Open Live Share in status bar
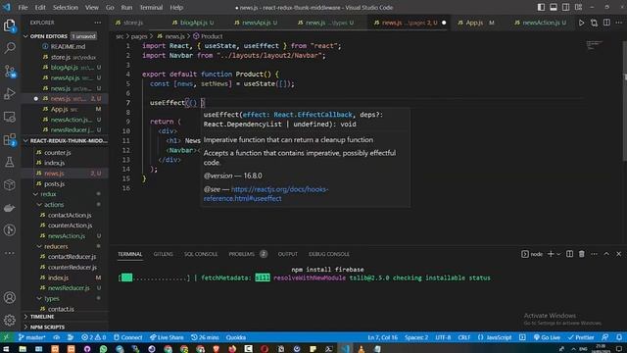Screen dimensions: 627x353 point(167,337)
